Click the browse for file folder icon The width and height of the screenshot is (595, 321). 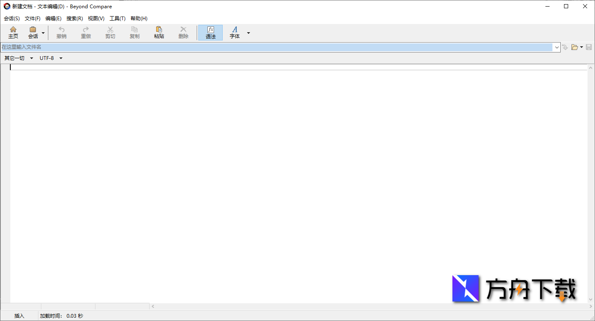(574, 47)
